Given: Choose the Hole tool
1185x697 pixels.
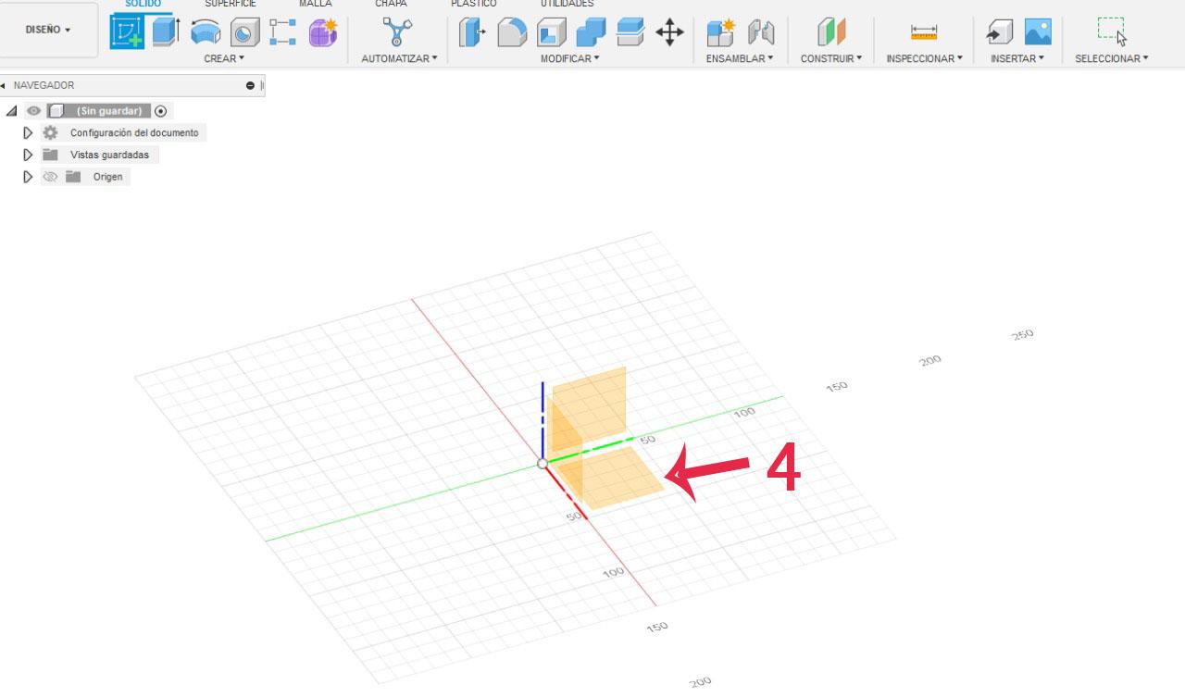Looking at the screenshot, I should click(245, 33).
